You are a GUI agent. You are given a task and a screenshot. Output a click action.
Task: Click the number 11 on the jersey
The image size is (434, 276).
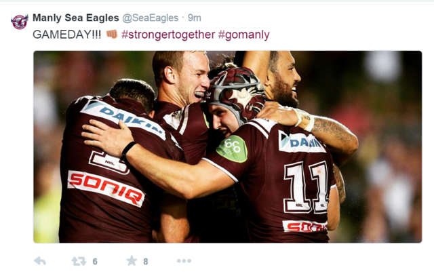tap(307, 188)
